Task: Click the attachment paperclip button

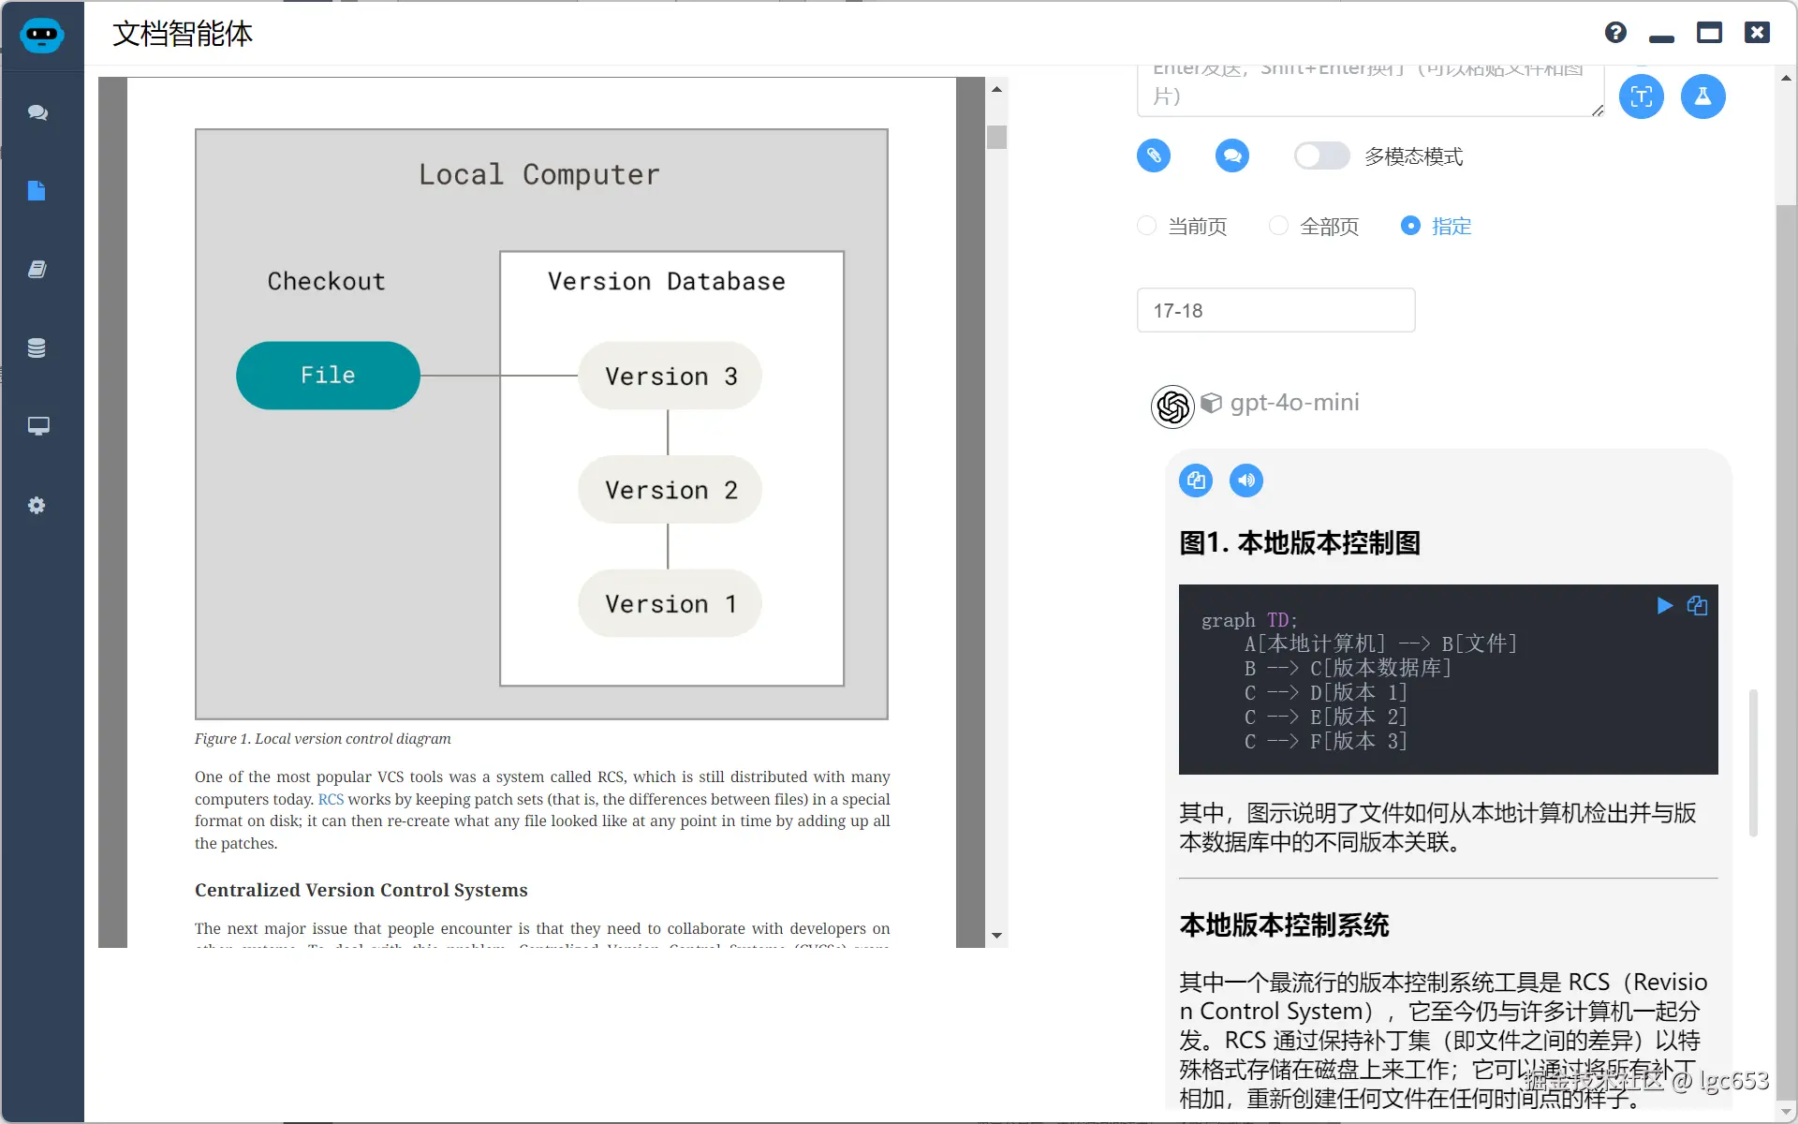Action: [x=1154, y=155]
